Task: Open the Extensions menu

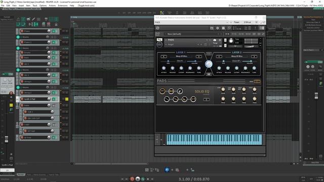Action: coord(63,6)
